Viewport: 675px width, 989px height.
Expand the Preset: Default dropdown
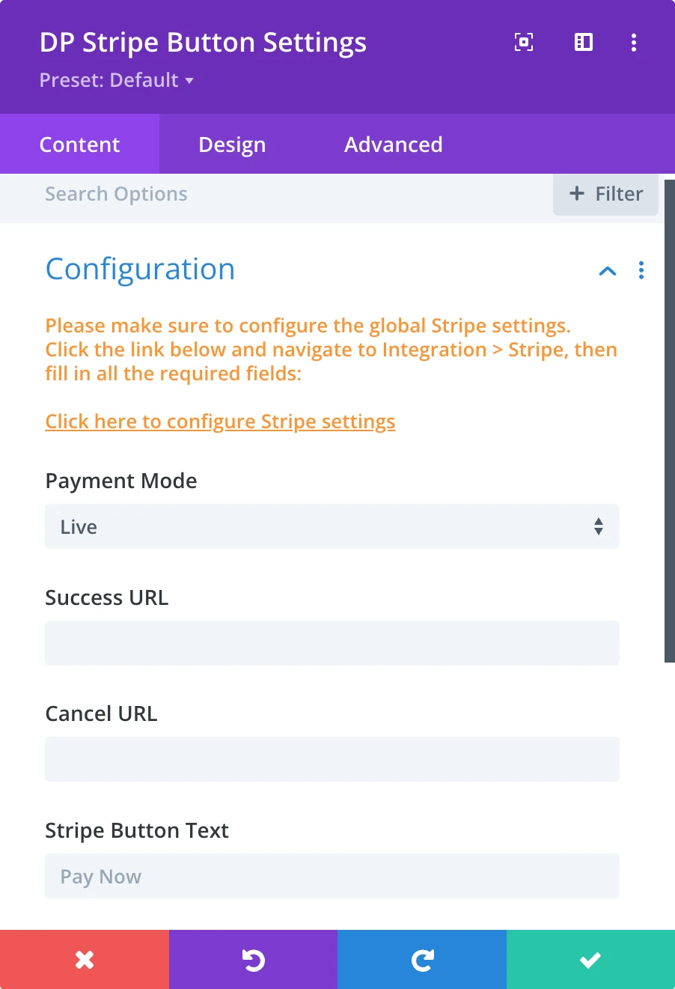tap(117, 81)
